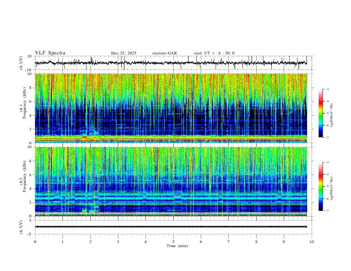The image size is (351, 271).
Task: Click the ch.1 voltage waveform trace
Action: [x=171, y=63]
